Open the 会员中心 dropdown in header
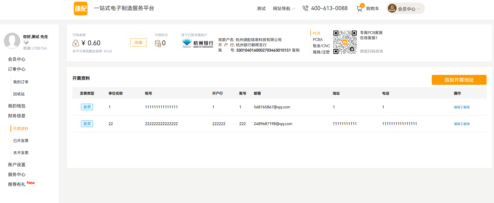This screenshot has height=203, width=494. (x=406, y=9)
